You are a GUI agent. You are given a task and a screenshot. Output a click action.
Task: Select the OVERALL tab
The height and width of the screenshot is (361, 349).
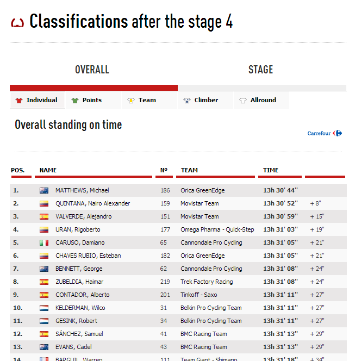pyautogui.click(x=92, y=70)
